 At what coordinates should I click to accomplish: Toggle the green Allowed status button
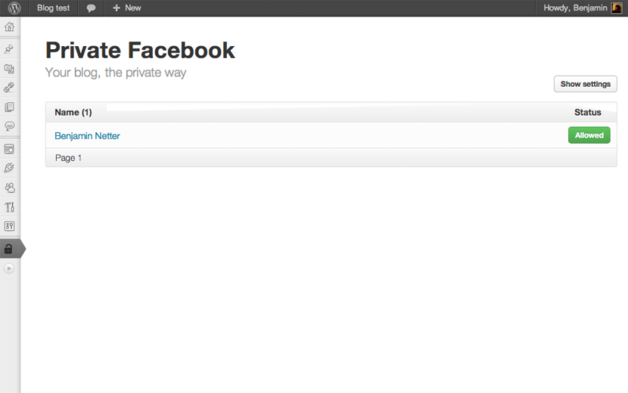point(589,135)
